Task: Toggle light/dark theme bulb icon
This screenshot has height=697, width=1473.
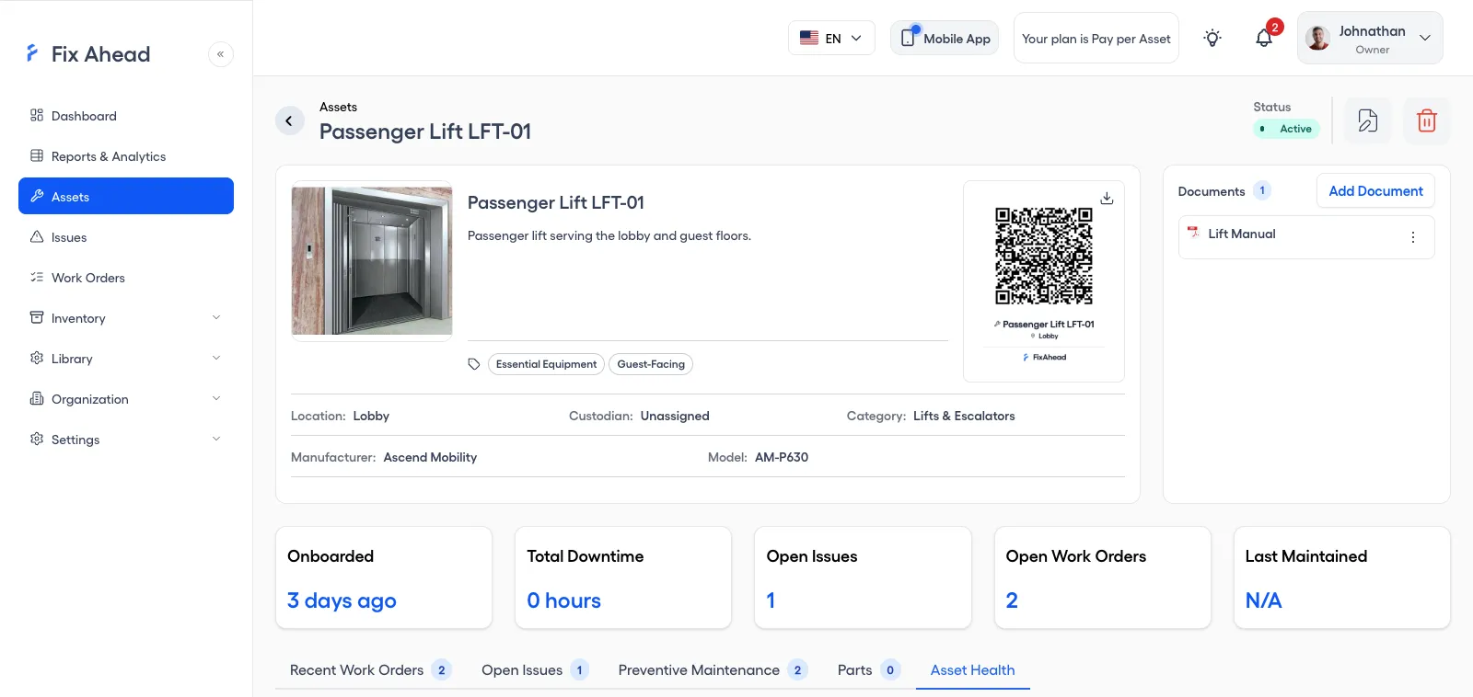Action: coord(1212,38)
